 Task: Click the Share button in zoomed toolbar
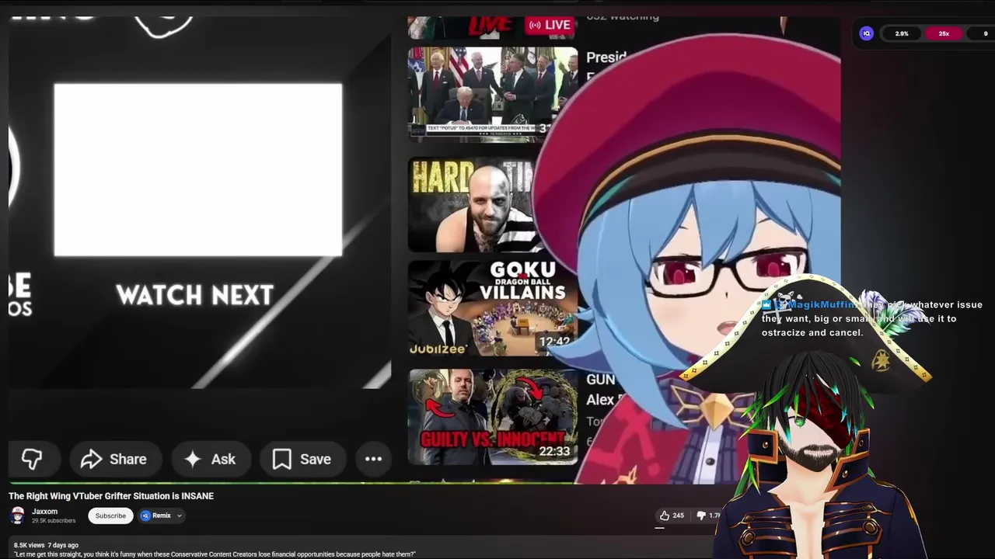(x=114, y=459)
